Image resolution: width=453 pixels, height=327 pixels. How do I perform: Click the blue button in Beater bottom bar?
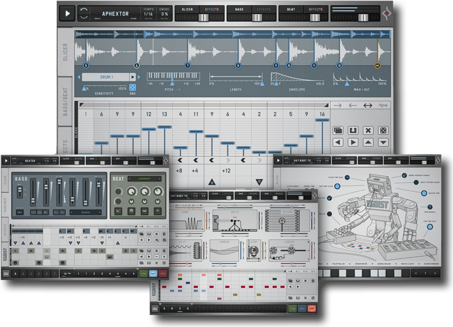point(153,273)
